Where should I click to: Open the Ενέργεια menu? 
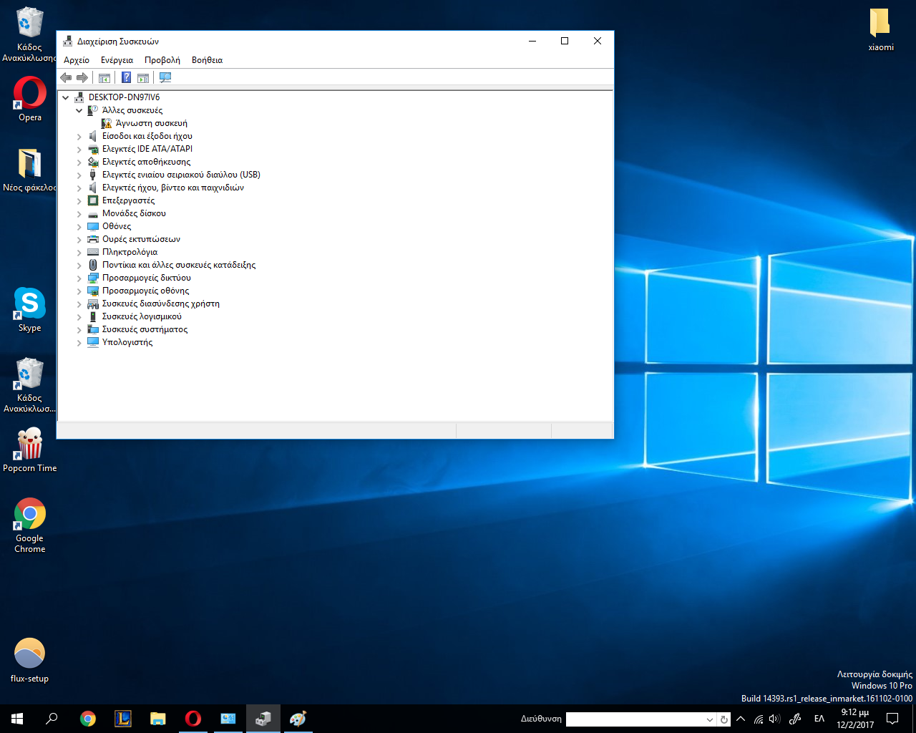pos(117,60)
